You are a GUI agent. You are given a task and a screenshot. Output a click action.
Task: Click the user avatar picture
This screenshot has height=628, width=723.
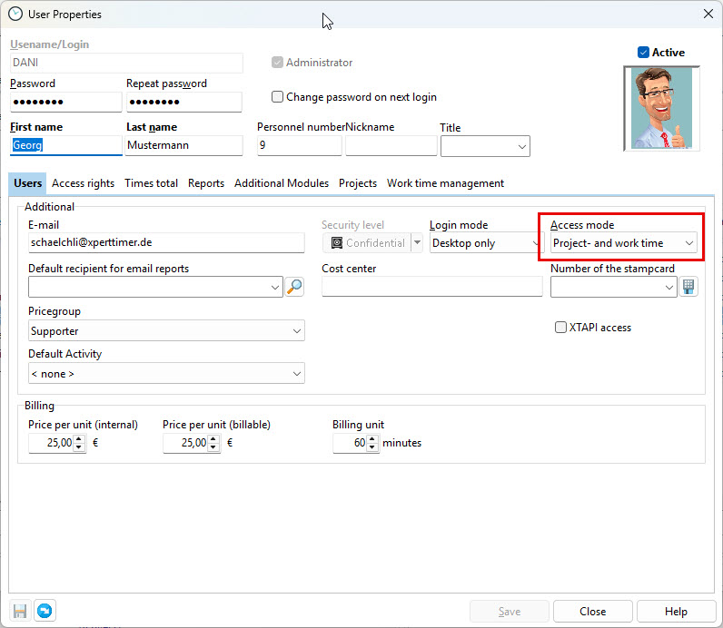(x=662, y=108)
